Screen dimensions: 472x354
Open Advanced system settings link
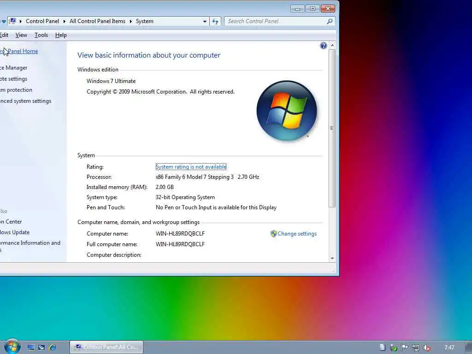26,101
